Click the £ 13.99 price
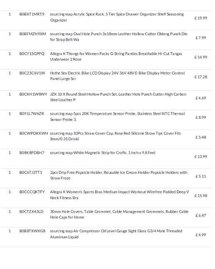Image resolution: width=215 pixels, height=269 pixels. (201, 156)
